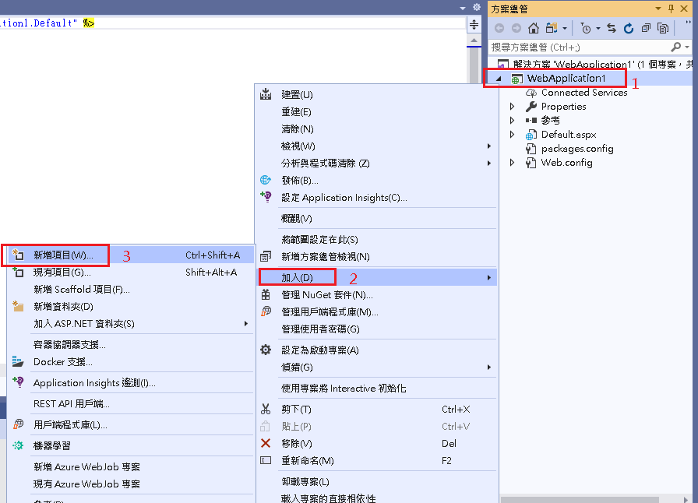Click the editor split window icon

tap(474, 24)
